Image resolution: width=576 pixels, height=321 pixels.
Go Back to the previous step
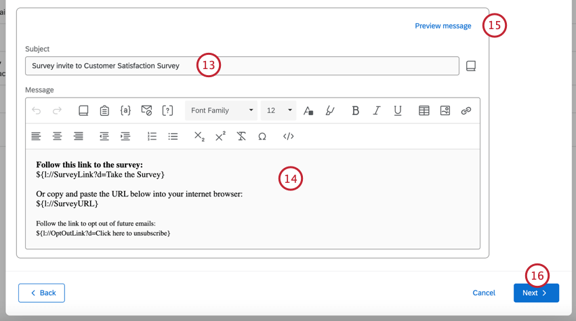pyautogui.click(x=41, y=293)
